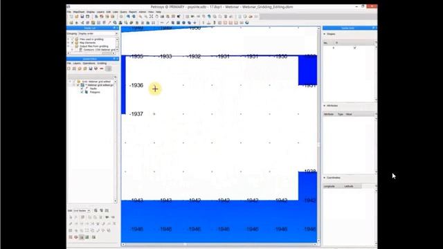Open the File menu in main menu bar
Image resolution: width=443 pixels, height=249 pixels.
pyautogui.click(x=69, y=12)
